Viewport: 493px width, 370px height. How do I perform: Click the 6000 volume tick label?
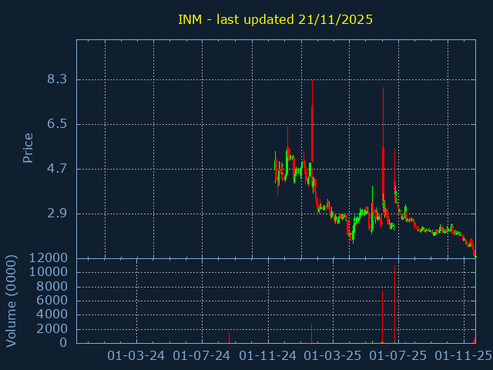click(52, 301)
